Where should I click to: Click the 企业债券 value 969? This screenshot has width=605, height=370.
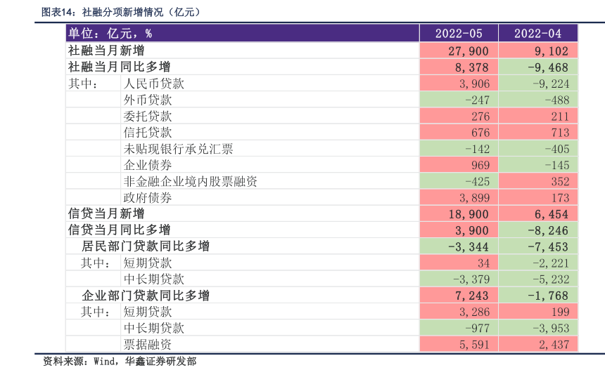[459, 165]
